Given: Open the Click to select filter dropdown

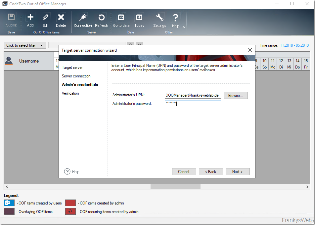Looking at the screenshot, I should 25,45.
